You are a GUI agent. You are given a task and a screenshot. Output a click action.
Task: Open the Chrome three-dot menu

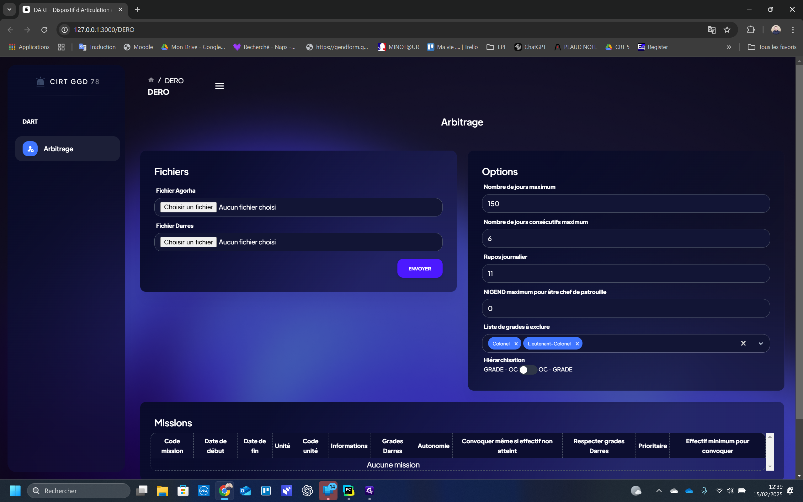pos(793,29)
